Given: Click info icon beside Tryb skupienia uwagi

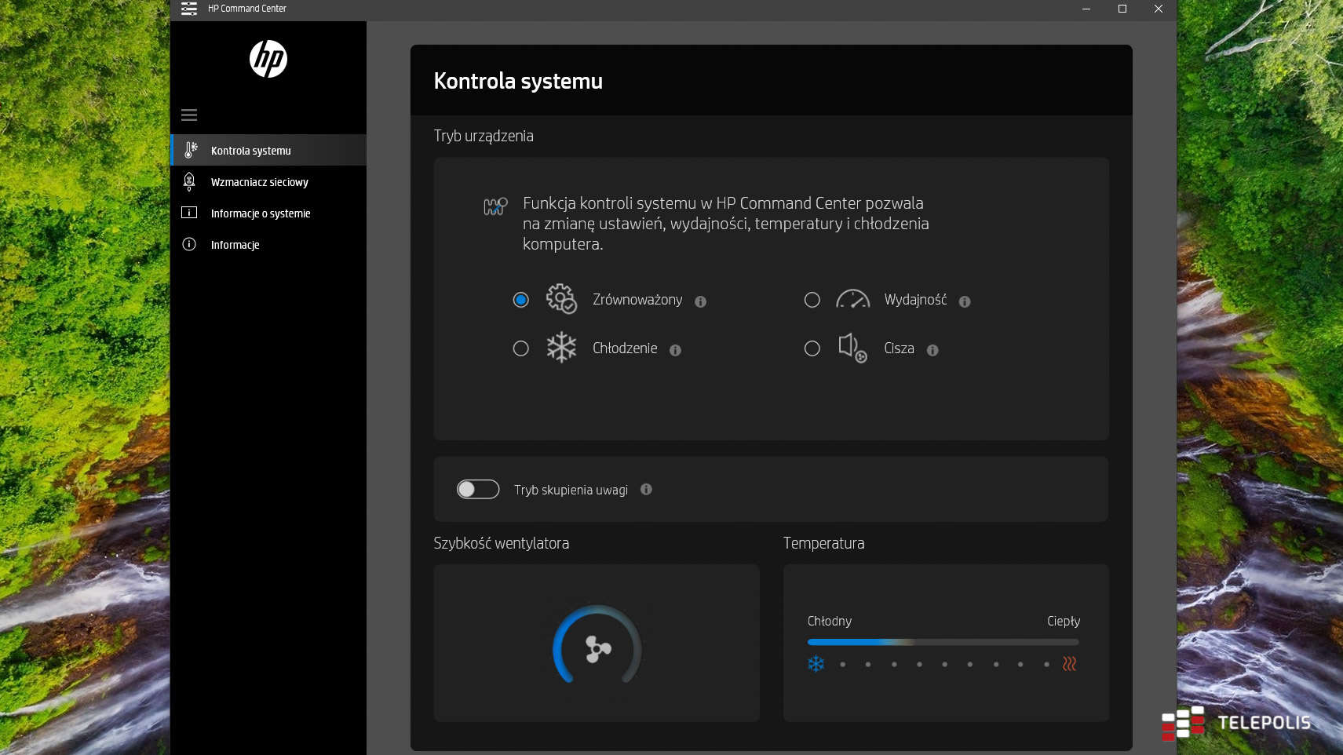Looking at the screenshot, I should pos(646,490).
